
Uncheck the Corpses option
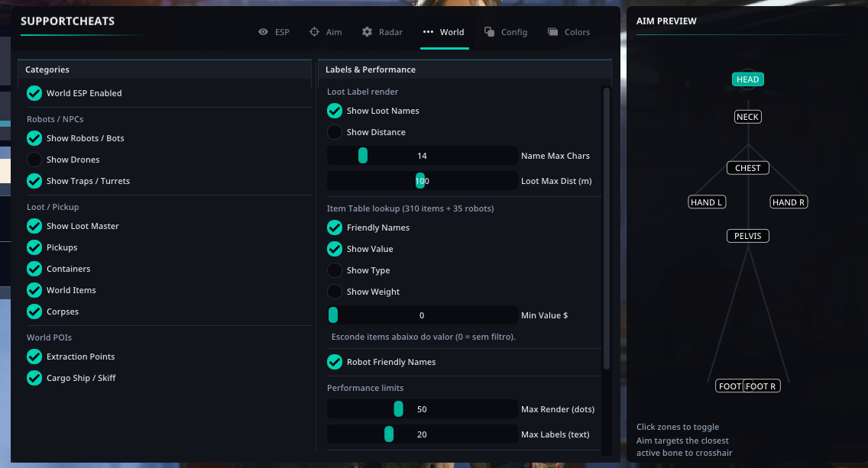(x=34, y=311)
